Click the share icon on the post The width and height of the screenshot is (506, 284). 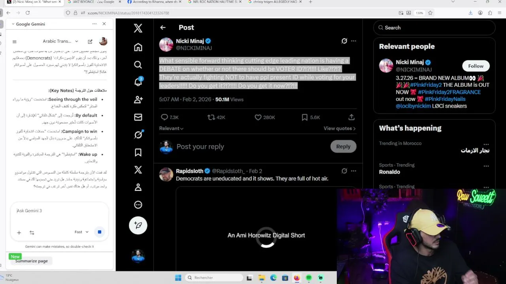point(351,117)
